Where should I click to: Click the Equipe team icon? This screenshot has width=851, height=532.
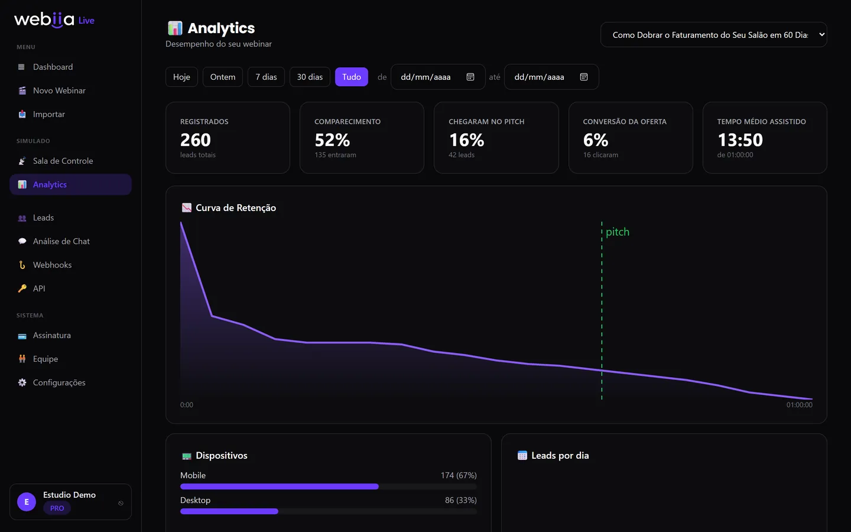pyautogui.click(x=22, y=359)
